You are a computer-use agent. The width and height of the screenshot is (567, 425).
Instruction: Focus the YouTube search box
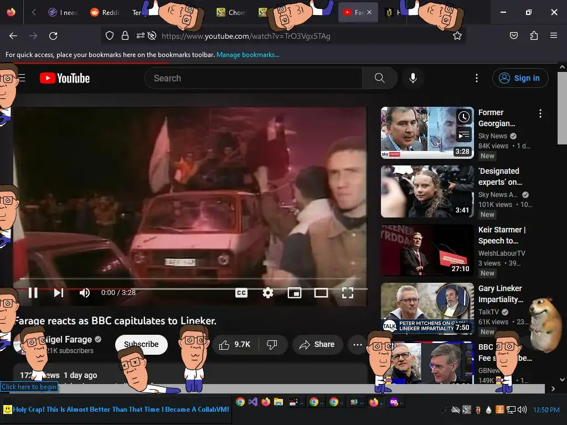[253, 78]
